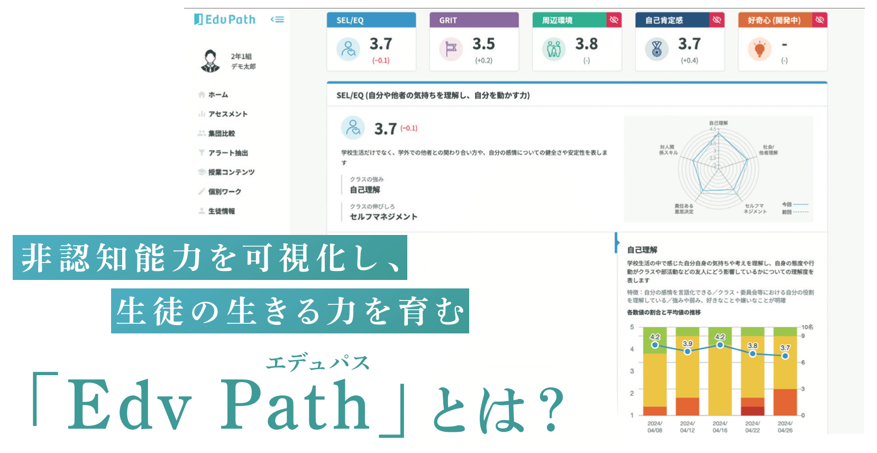Select the GRIT score card header
Image resolution: width=877 pixels, height=453 pixels.
coord(474,20)
